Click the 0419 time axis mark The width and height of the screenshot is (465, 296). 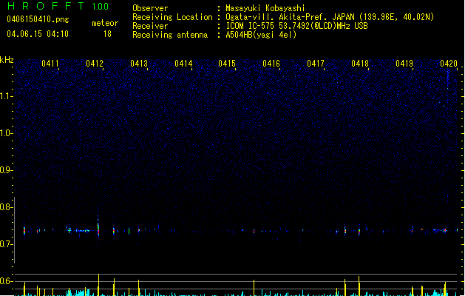(x=404, y=64)
